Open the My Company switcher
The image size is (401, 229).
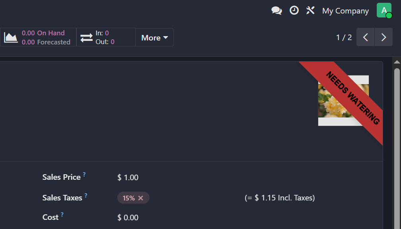tap(345, 11)
